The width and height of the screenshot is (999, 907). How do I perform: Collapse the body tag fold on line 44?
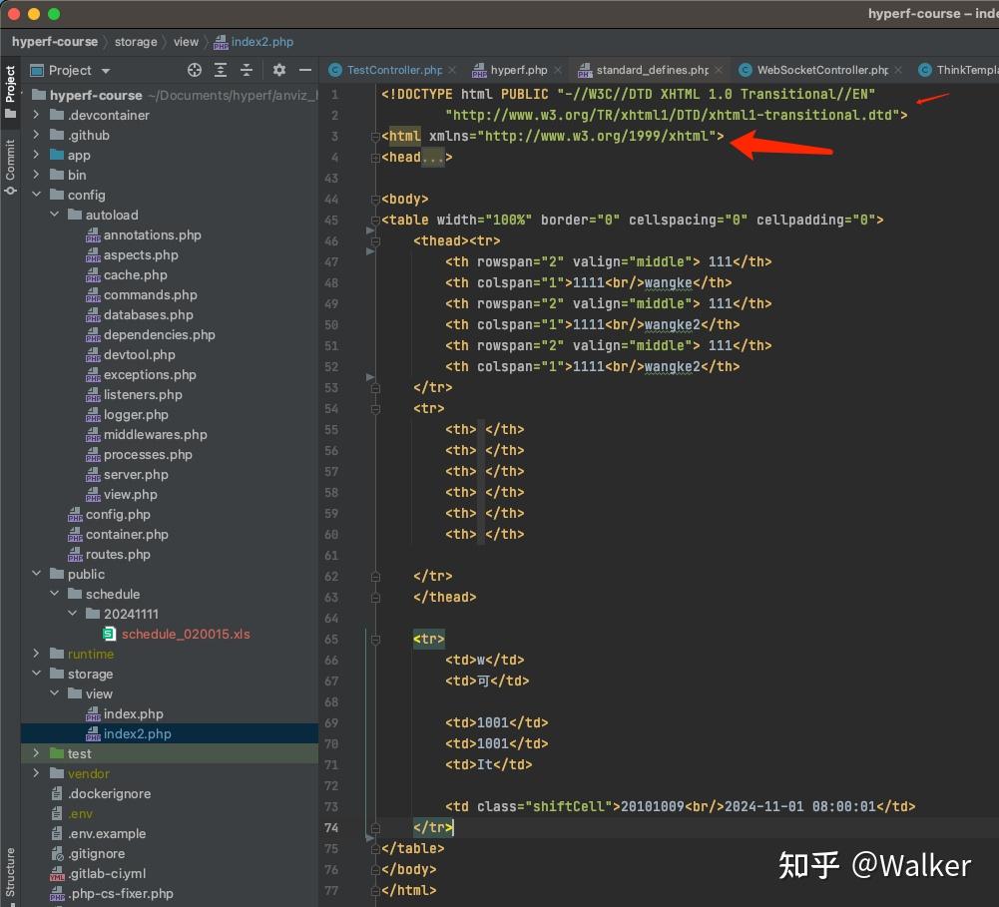pyautogui.click(x=373, y=200)
